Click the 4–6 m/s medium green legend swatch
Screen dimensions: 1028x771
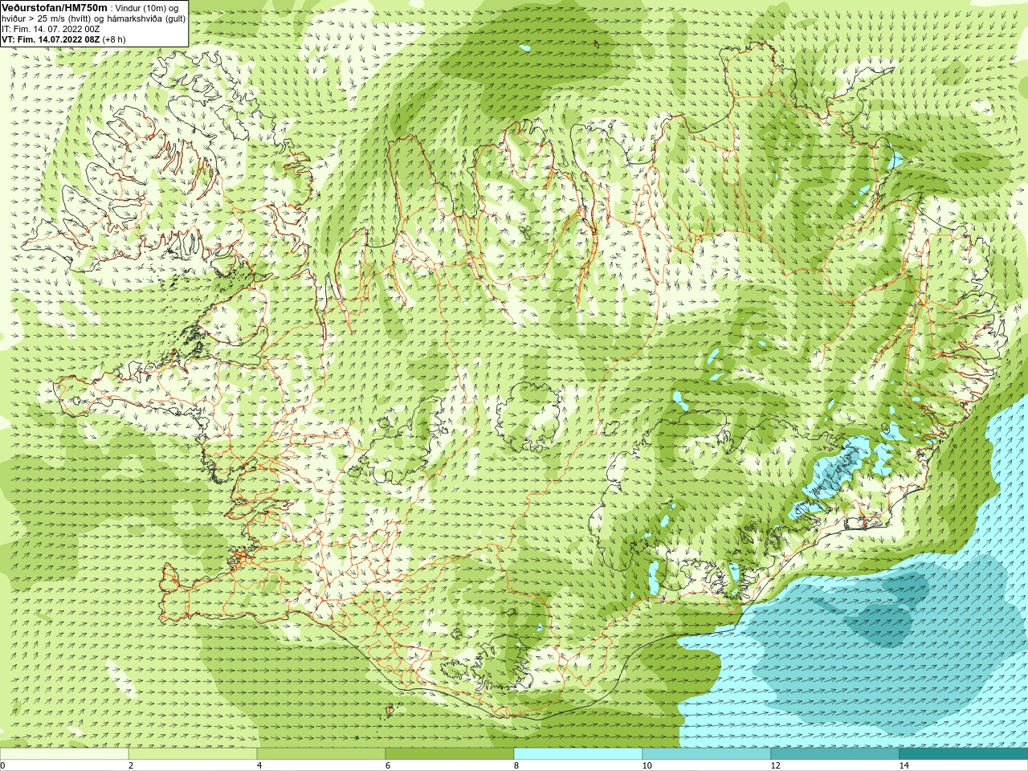321,754
